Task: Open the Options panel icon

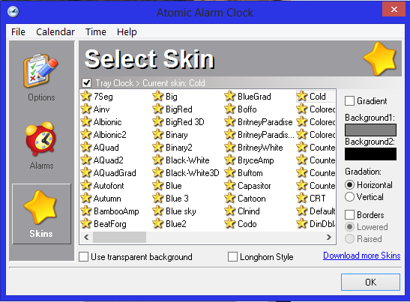Action: [x=40, y=70]
